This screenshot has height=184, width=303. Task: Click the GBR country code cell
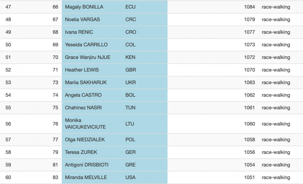131,70
